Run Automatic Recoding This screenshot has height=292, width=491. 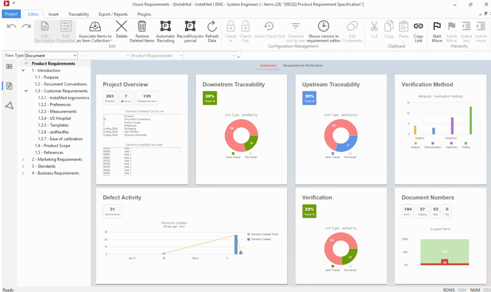[166, 31]
